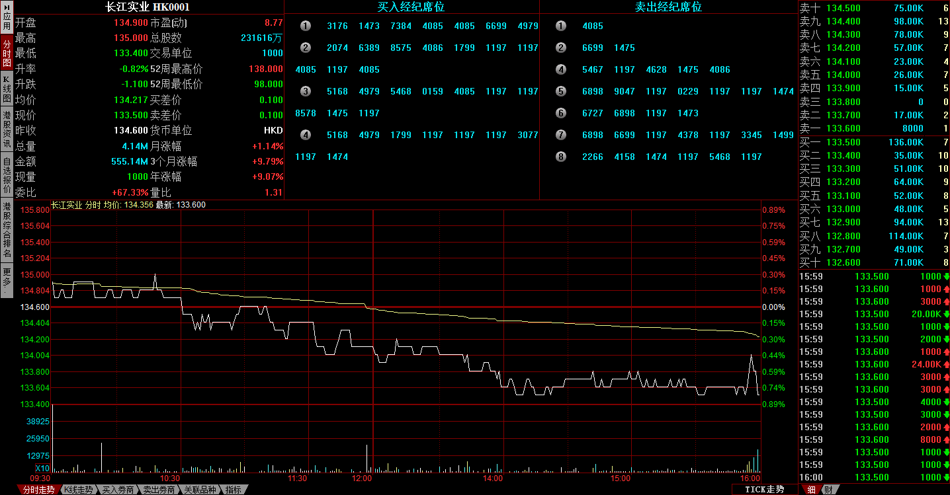This screenshot has width=950, height=495.
Task: Click the X10 volume scale label
Action: point(41,469)
